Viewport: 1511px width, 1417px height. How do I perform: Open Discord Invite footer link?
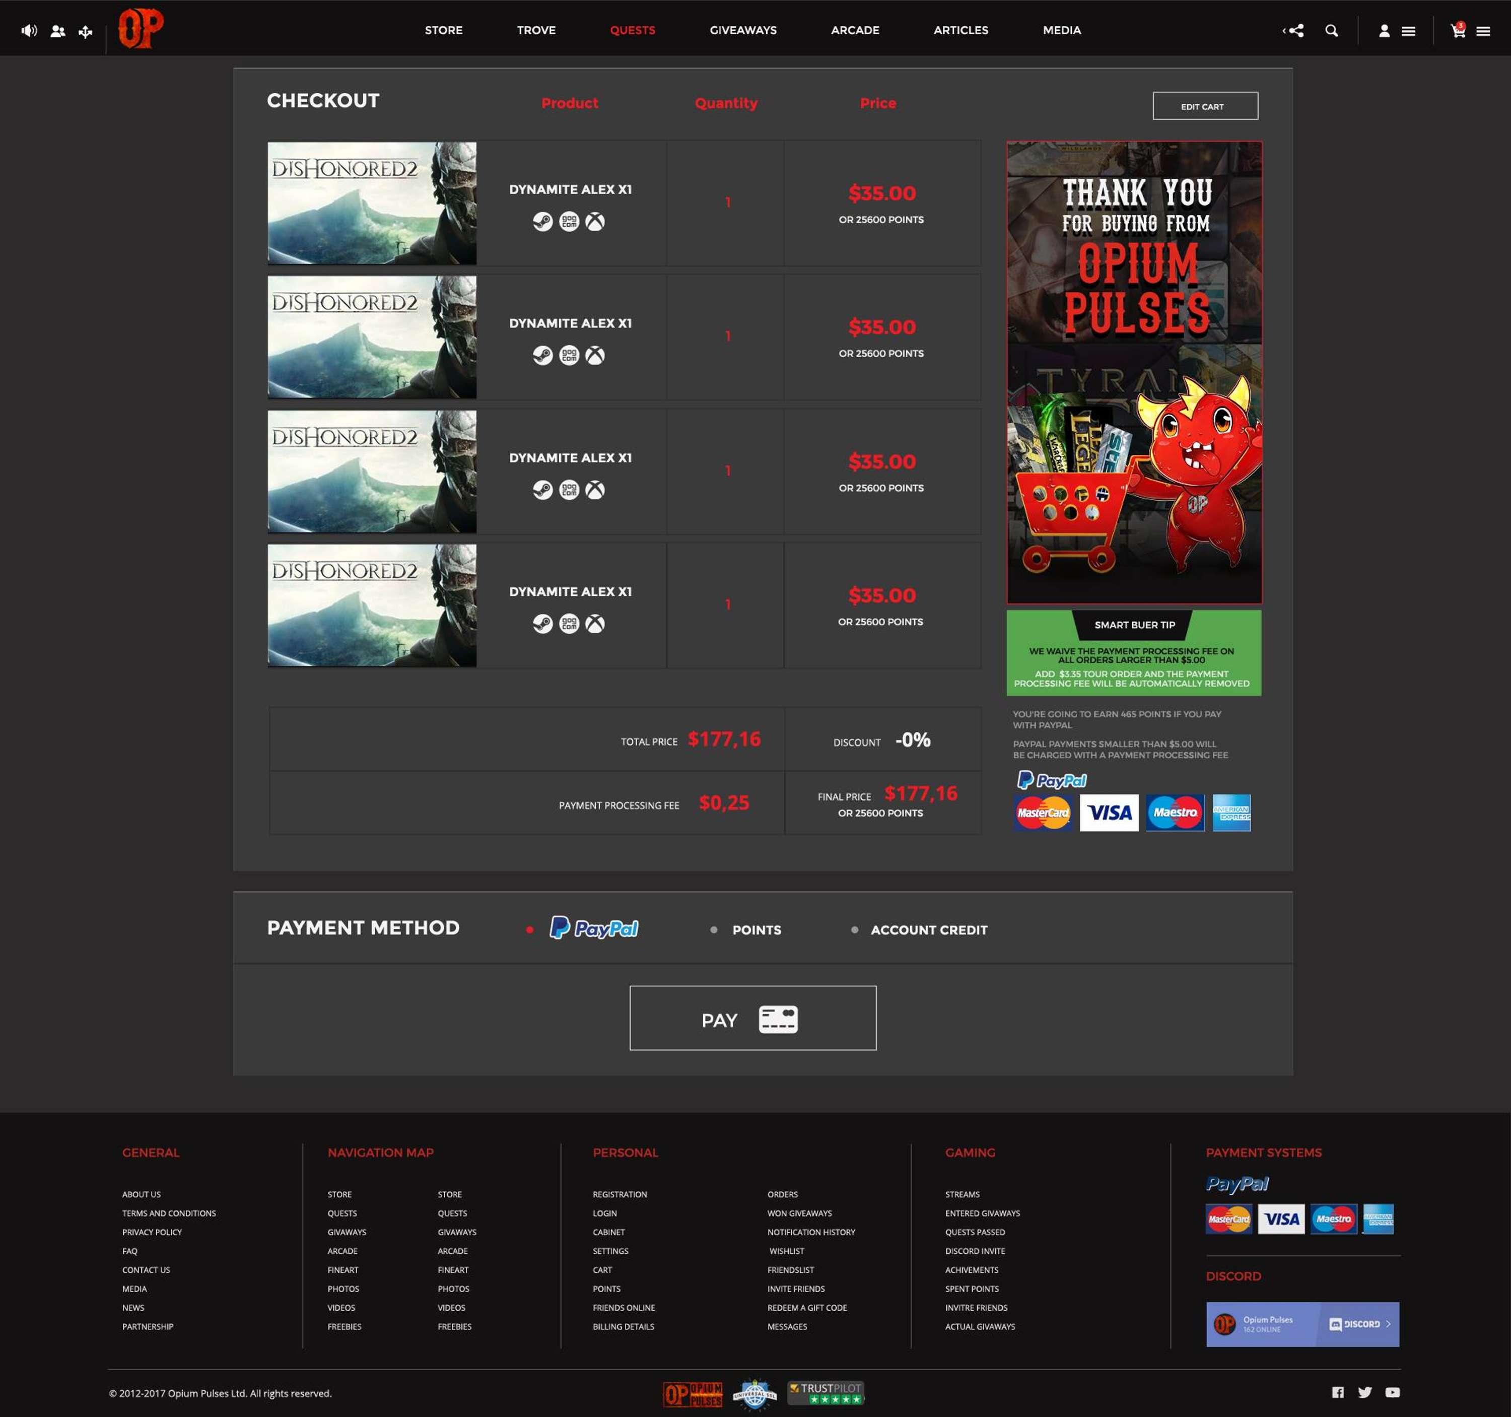pos(975,1251)
